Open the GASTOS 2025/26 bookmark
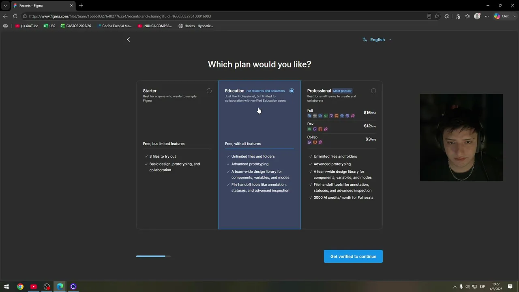This screenshot has height=292, width=519. click(76, 26)
